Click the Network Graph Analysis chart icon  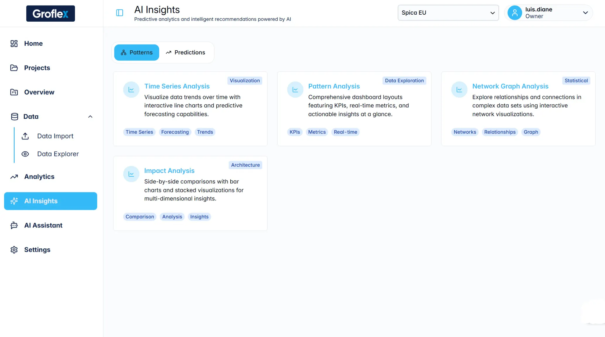pos(459,90)
